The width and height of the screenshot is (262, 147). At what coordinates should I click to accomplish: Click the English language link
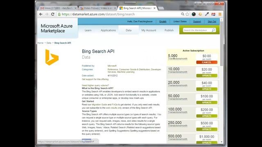pyautogui.click(x=163, y=22)
